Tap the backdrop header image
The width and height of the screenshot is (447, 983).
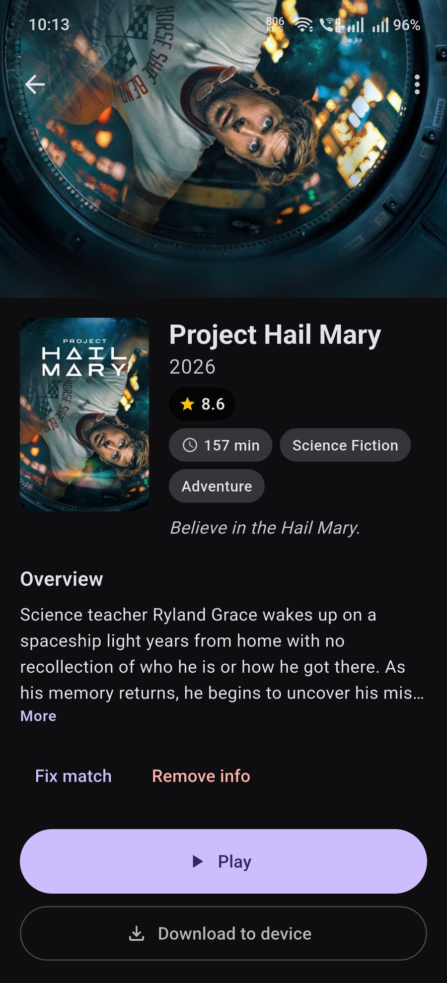(x=223, y=149)
